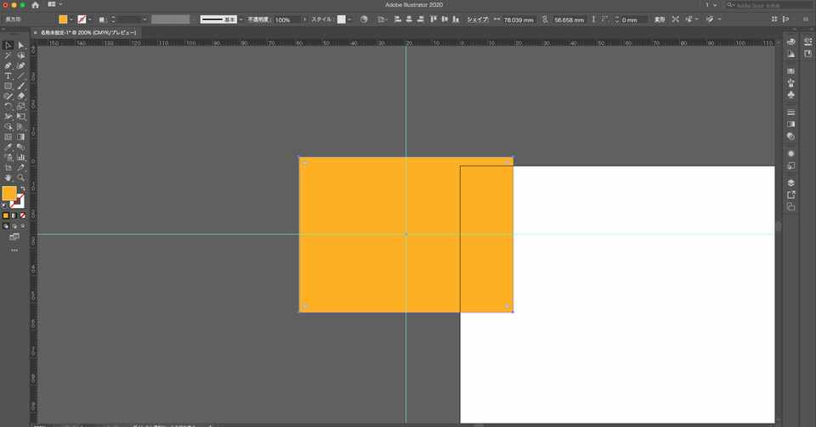The width and height of the screenshot is (816, 427).
Task: Open workspace switcher dropdown
Action: point(711,5)
